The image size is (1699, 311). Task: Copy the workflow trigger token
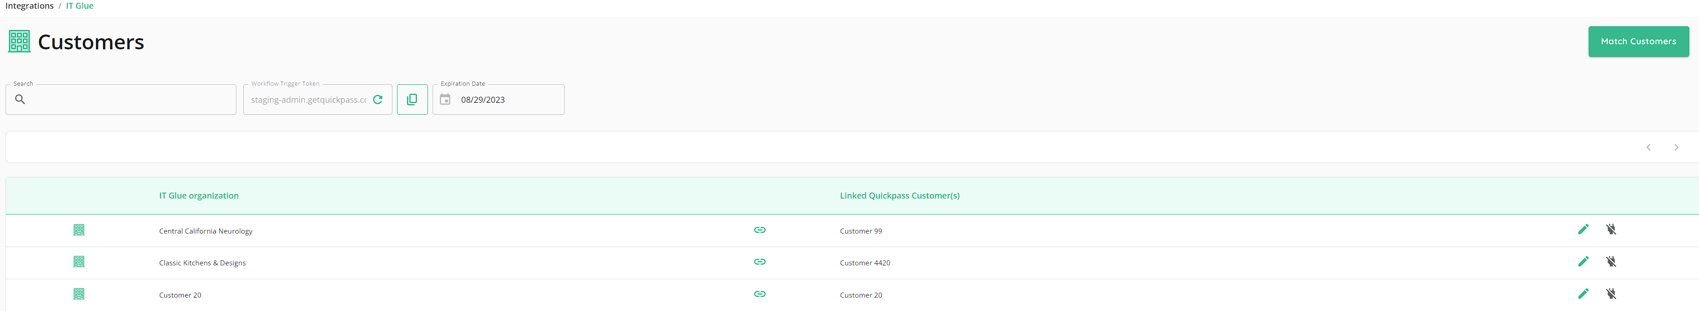click(x=412, y=100)
